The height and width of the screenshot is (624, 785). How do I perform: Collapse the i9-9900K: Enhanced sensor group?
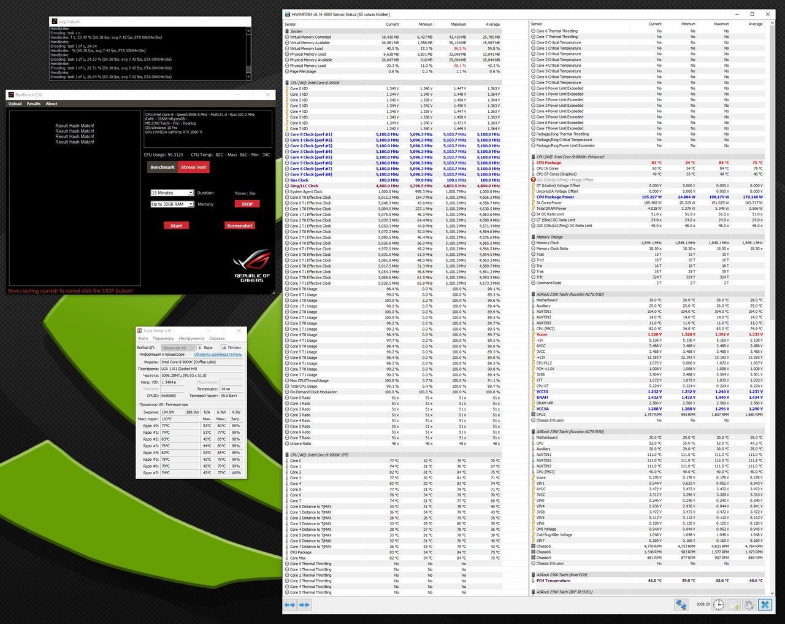pos(533,156)
